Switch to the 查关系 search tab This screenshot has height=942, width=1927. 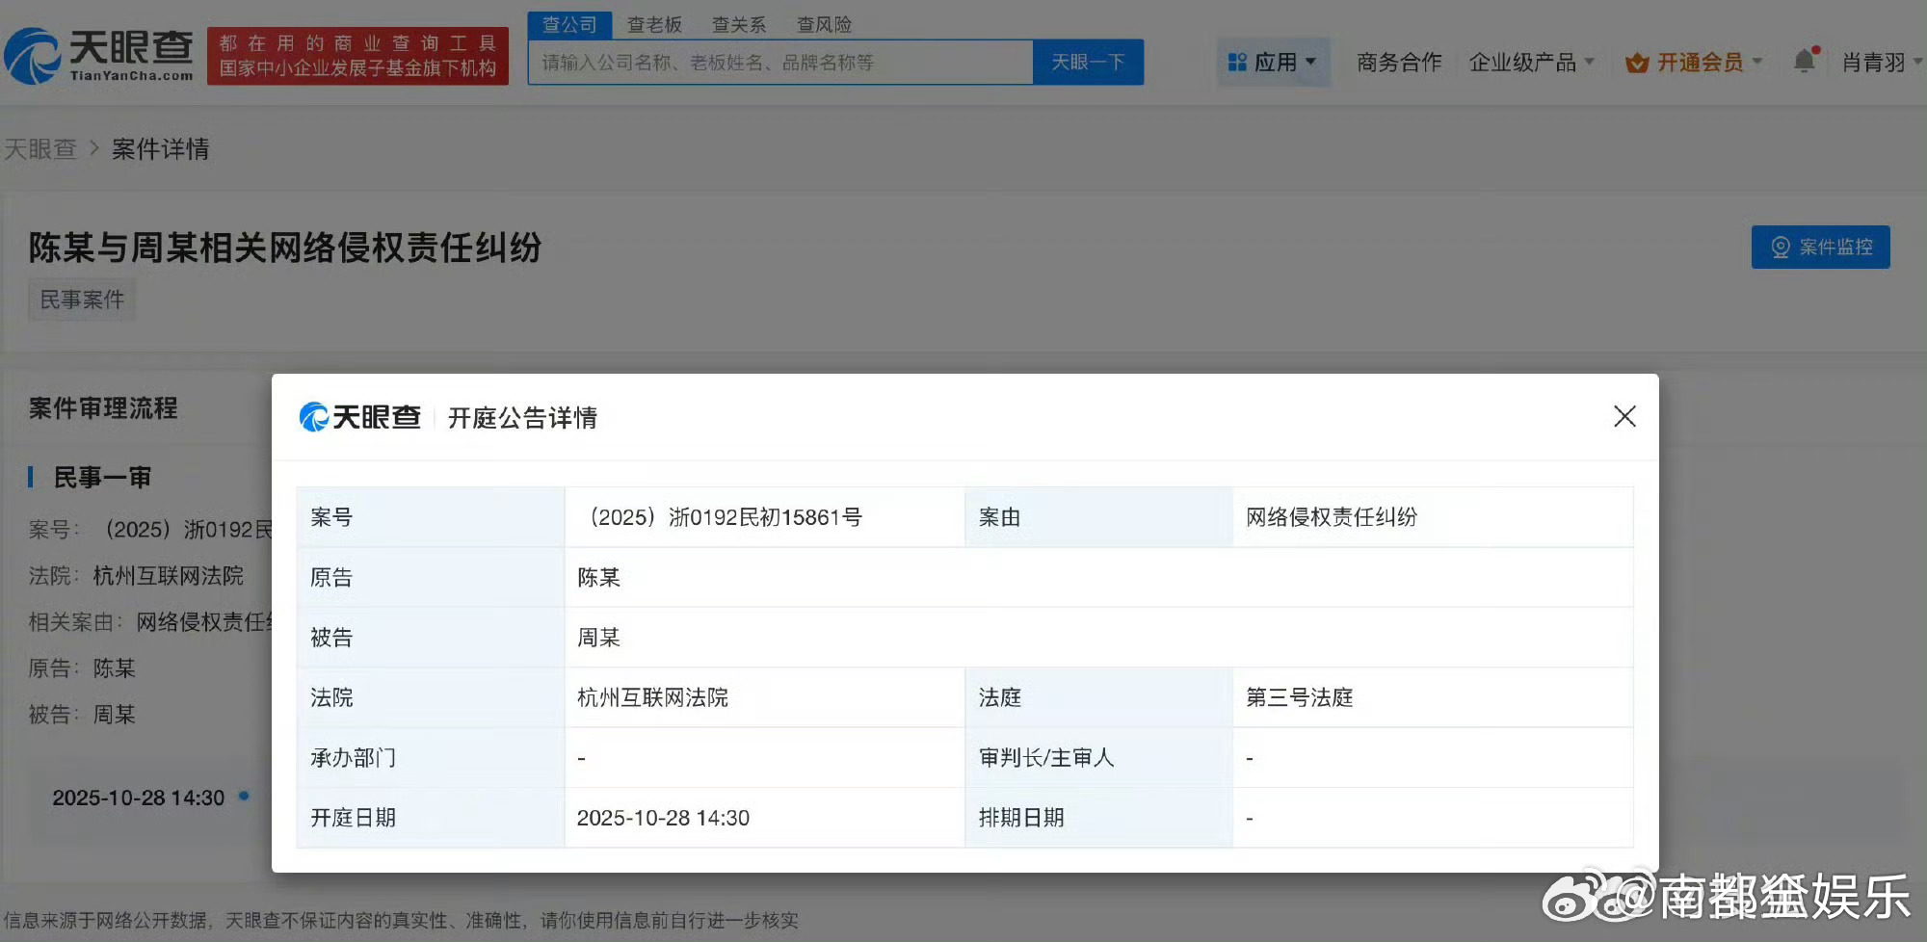click(739, 24)
